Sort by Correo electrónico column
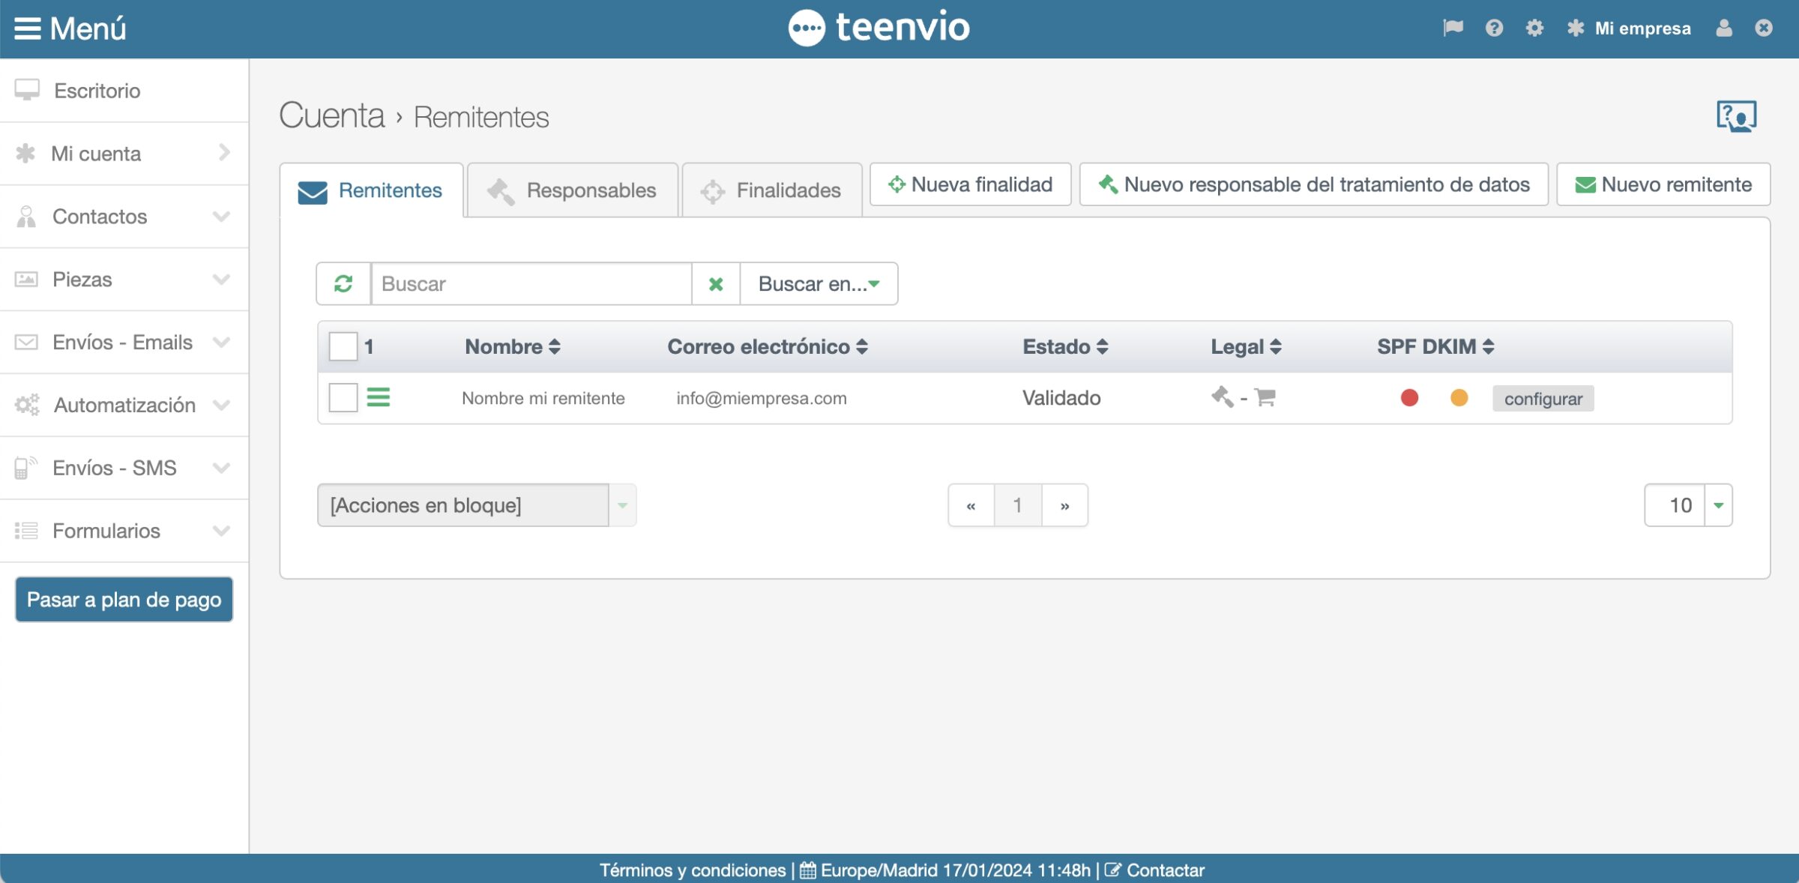The width and height of the screenshot is (1799, 883). click(x=768, y=346)
